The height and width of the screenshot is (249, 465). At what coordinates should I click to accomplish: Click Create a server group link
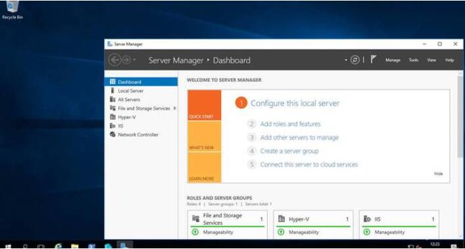pos(289,151)
